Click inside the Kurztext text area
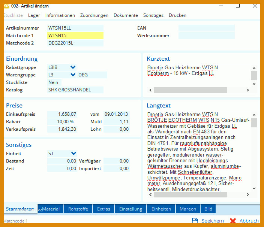 pos(199,76)
